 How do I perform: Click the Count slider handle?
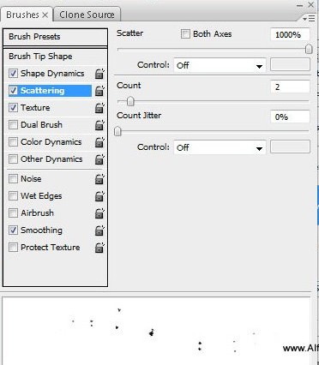tap(130, 101)
